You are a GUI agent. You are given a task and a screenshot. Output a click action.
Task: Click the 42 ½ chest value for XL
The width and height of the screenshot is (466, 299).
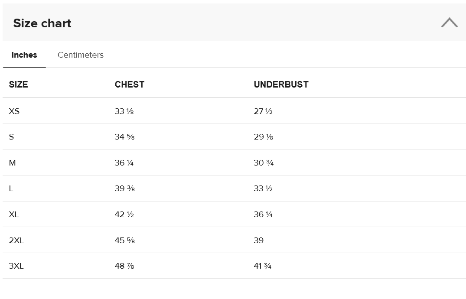point(124,214)
